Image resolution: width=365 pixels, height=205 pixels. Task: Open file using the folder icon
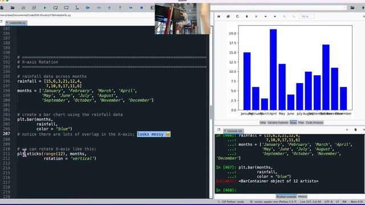click(13, 8)
